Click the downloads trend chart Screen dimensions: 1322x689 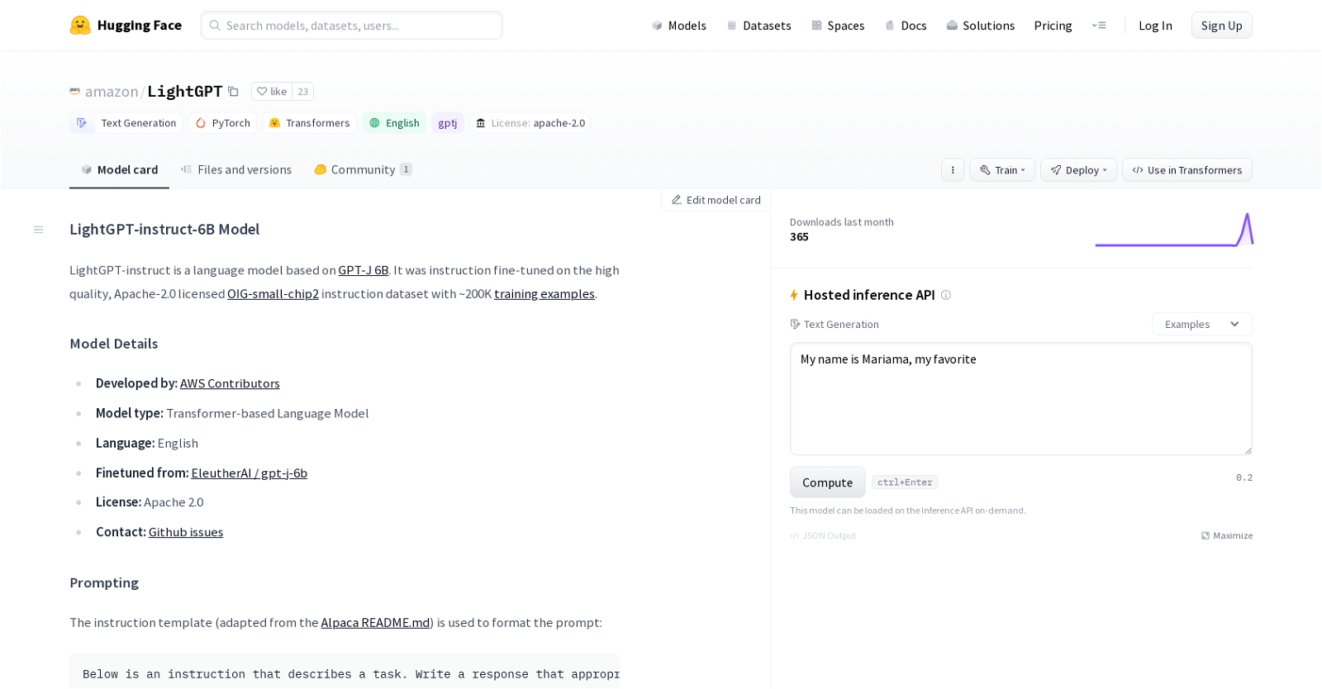[x=1174, y=230]
